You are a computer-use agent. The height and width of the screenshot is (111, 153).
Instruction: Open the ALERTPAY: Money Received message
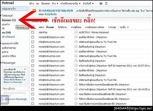(94, 32)
